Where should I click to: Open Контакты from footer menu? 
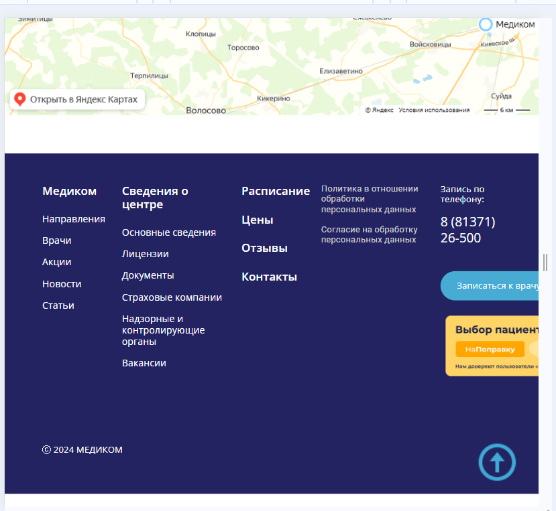click(270, 277)
